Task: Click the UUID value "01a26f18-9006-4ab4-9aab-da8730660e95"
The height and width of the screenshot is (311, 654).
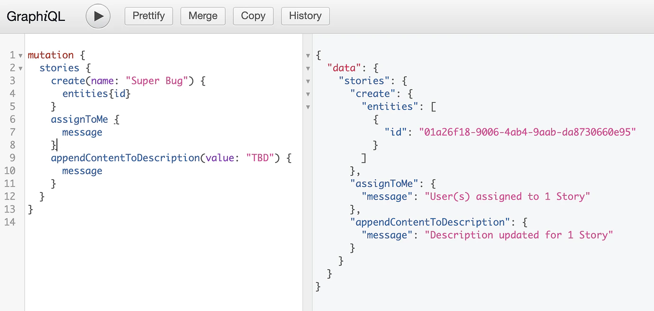Action: coord(527,132)
